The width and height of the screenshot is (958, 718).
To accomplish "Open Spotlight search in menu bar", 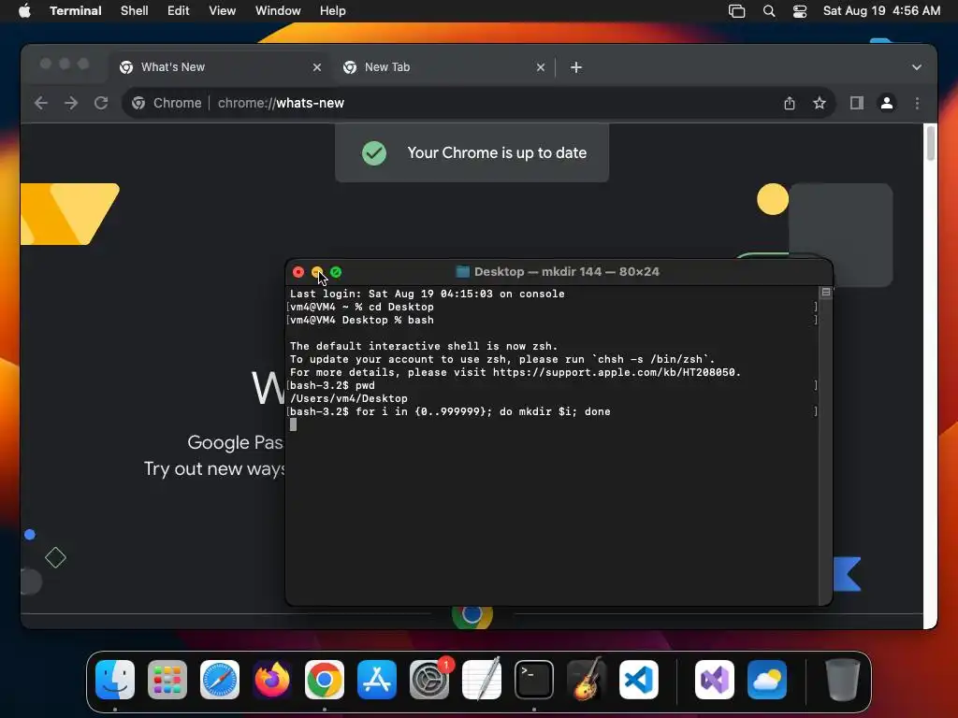I will (x=769, y=11).
